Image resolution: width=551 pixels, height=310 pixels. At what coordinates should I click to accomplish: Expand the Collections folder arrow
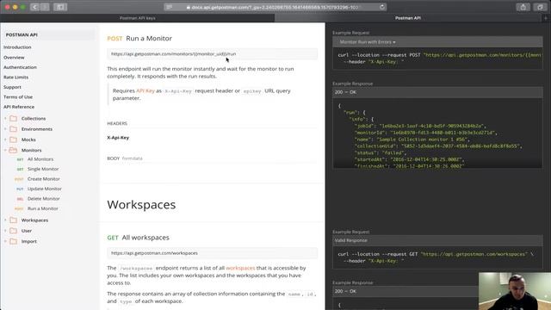(x=5, y=119)
